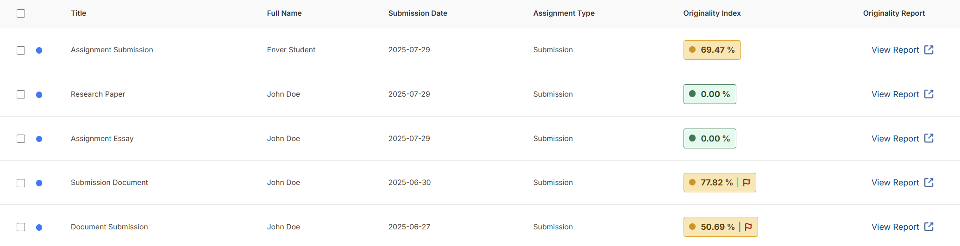The width and height of the screenshot is (960, 246).
Task: Open external link icon for Assignment Essay
Action: point(929,138)
